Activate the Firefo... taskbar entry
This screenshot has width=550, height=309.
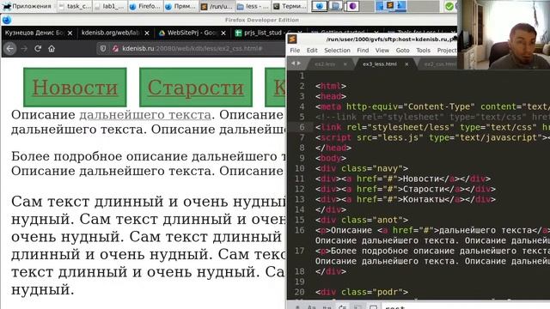pyautogui.click(x=145, y=6)
